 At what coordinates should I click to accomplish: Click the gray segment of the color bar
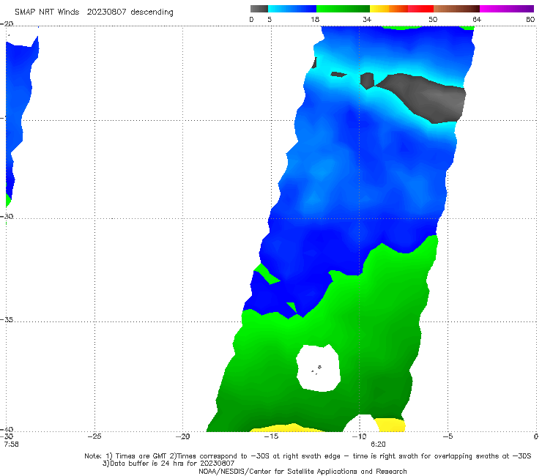point(259,9)
